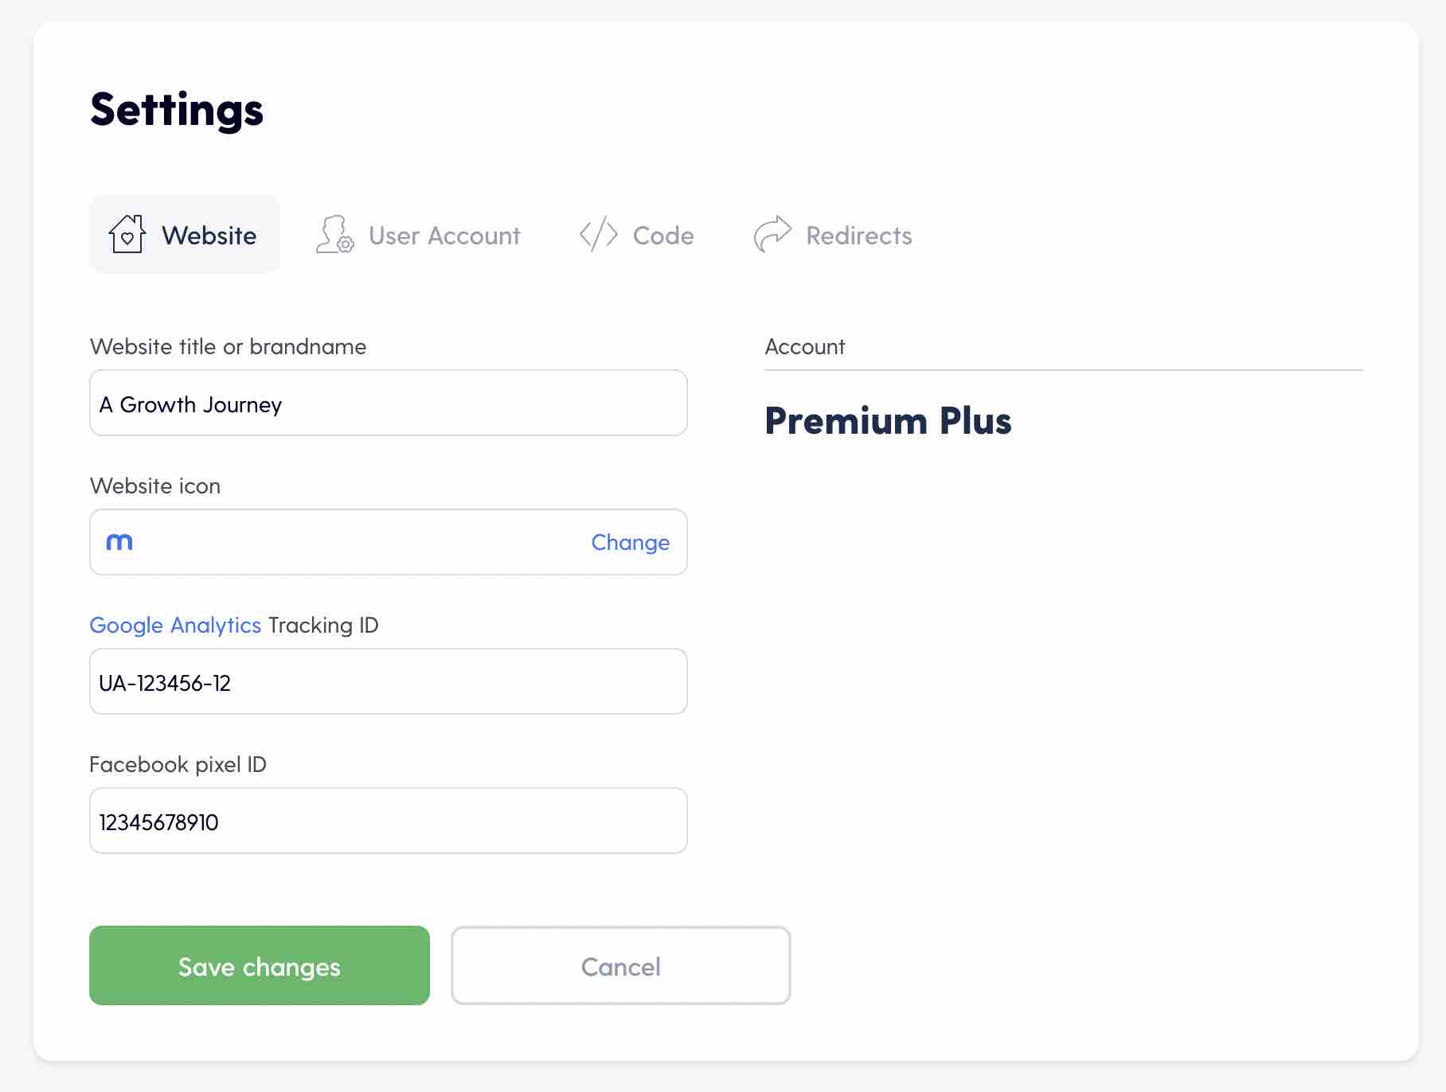
Task: Click the Facebook pixel ID label
Action: (178, 764)
